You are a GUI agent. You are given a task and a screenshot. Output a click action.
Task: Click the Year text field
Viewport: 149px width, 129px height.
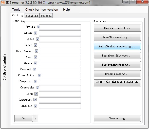click(60, 57)
